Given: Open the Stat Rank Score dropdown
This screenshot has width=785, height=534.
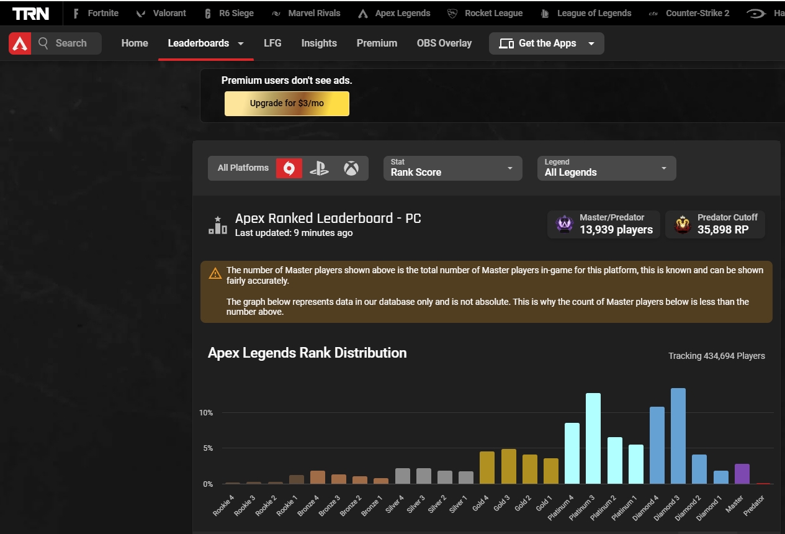Looking at the screenshot, I should coord(453,168).
